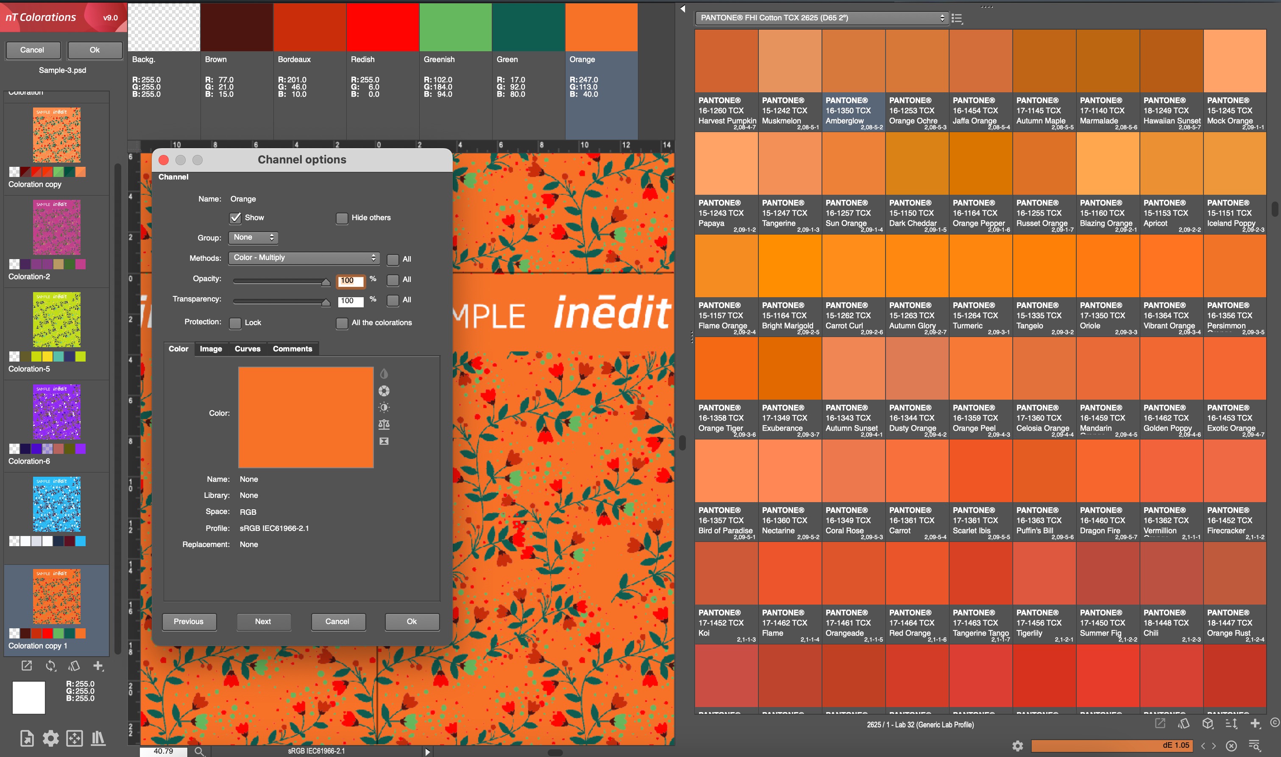1281x757 pixels.
Task: Click the circled X icon beside dE bar
Action: click(x=1231, y=745)
